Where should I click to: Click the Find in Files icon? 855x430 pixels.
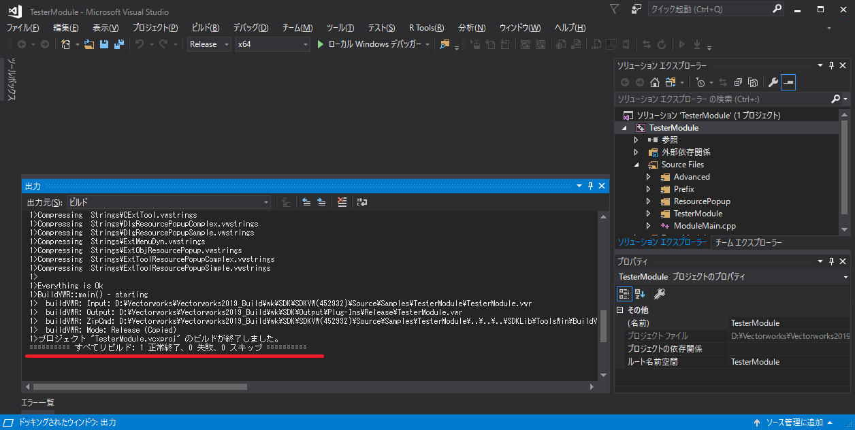(445, 44)
